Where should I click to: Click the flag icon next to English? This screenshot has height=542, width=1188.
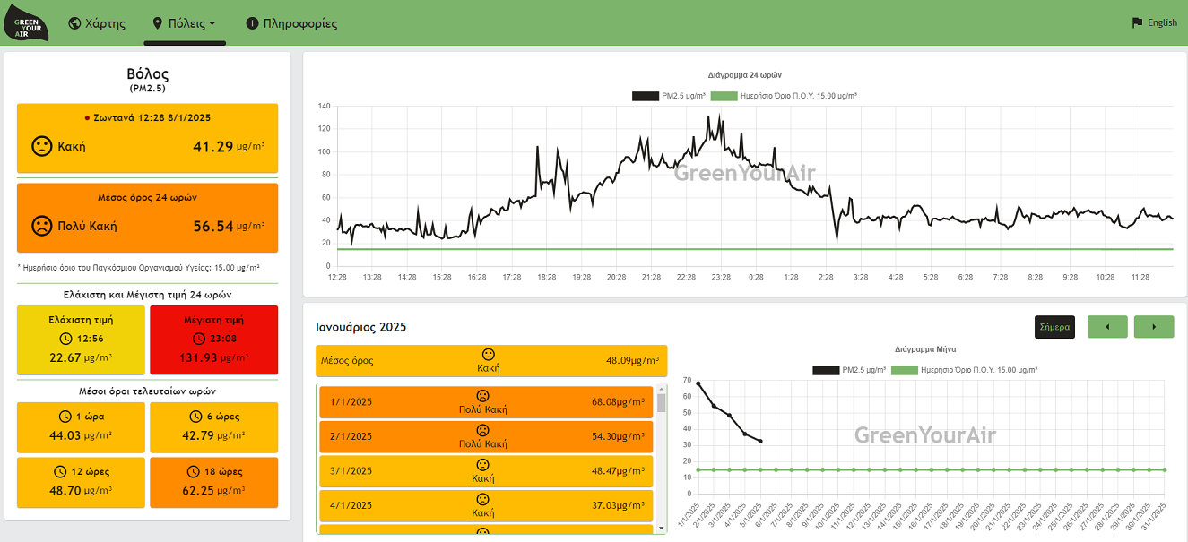(x=1137, y=23)
